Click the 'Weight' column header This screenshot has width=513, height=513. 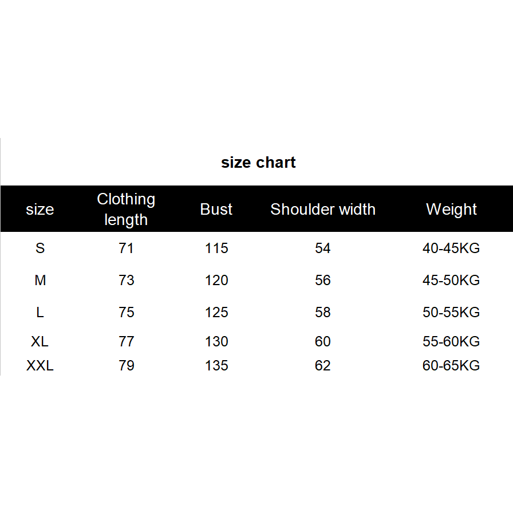451,210
